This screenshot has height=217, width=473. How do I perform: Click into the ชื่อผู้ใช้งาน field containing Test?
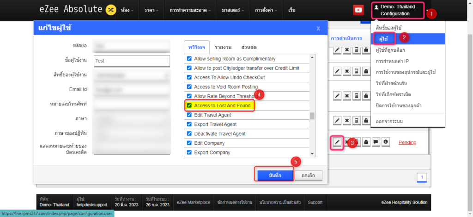pyautogui.click(x=132, y=61)
